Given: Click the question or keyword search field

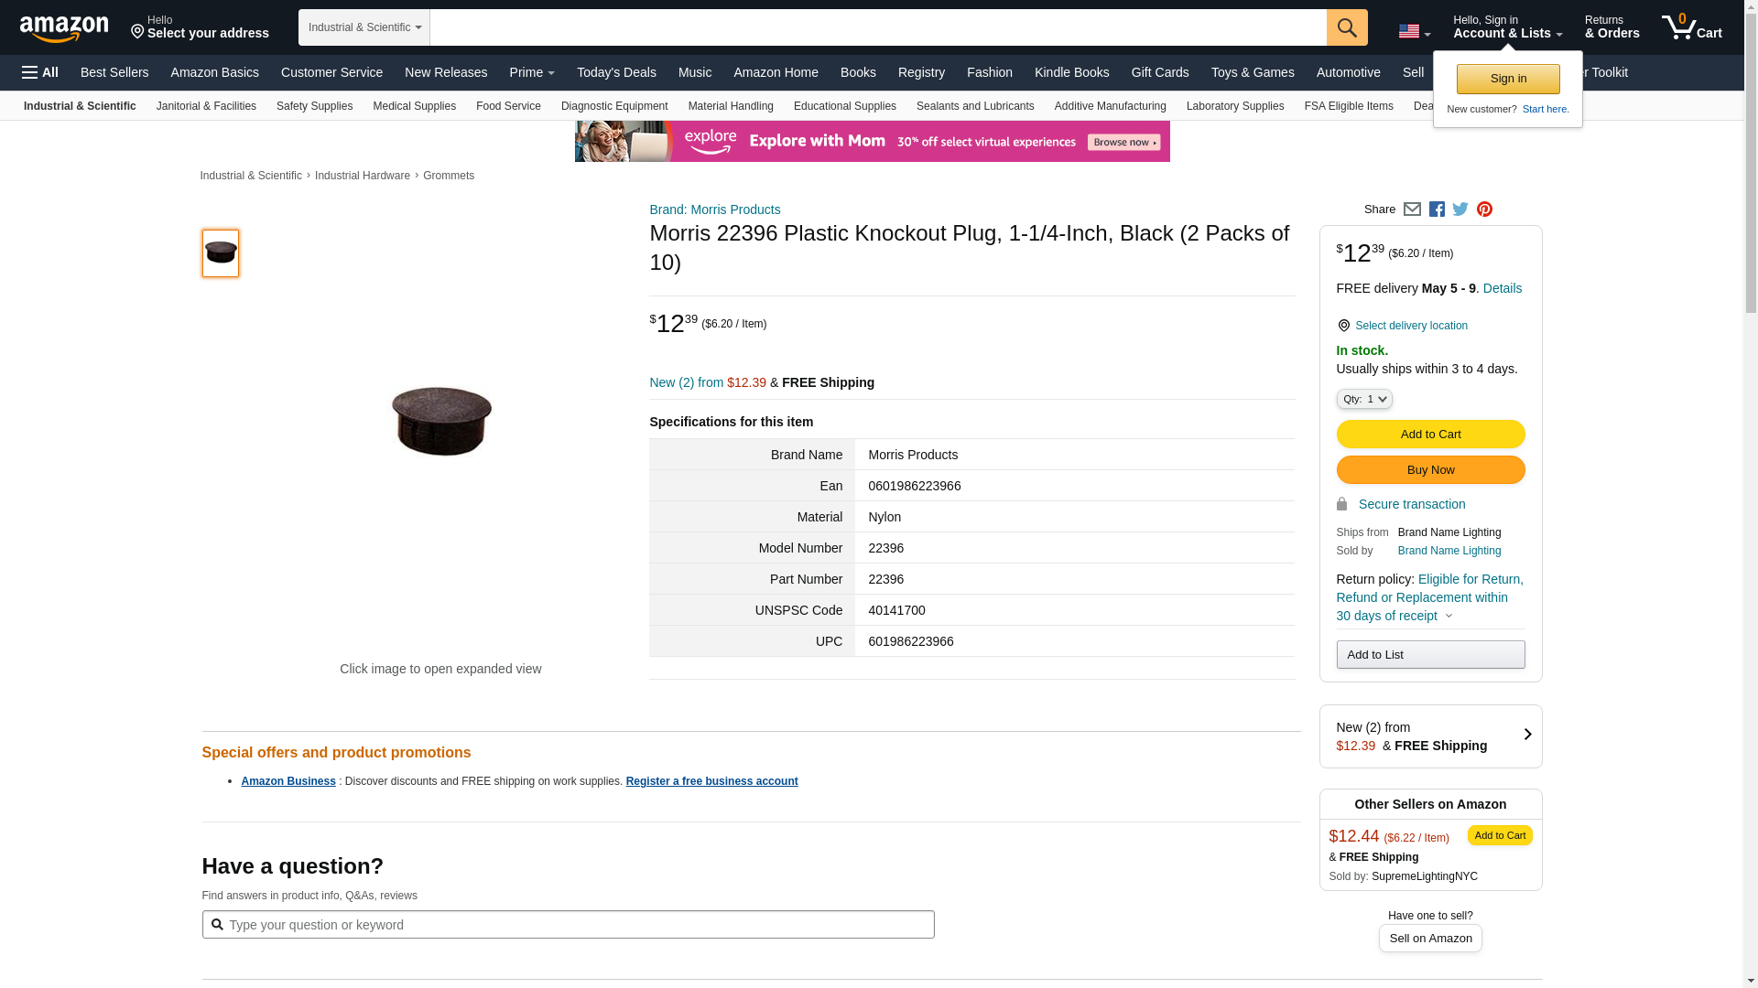Looking at the screenshot, I should click(577, 925).
